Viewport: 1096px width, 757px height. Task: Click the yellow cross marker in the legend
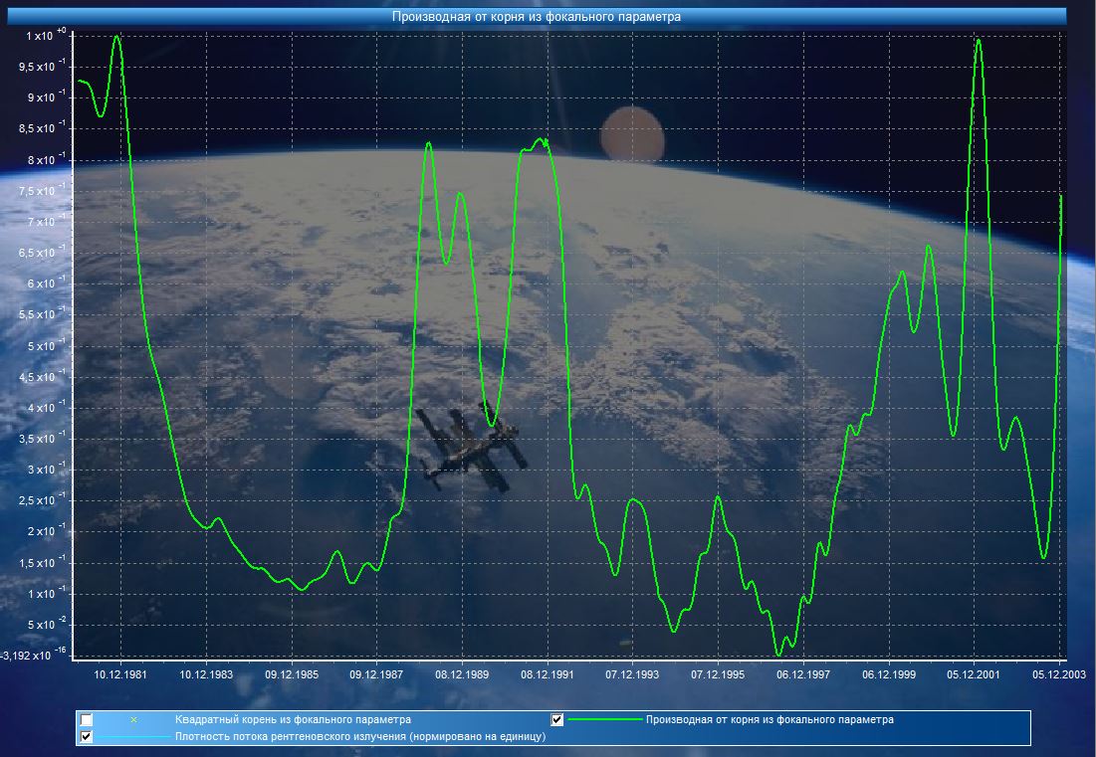pos(133,720)
